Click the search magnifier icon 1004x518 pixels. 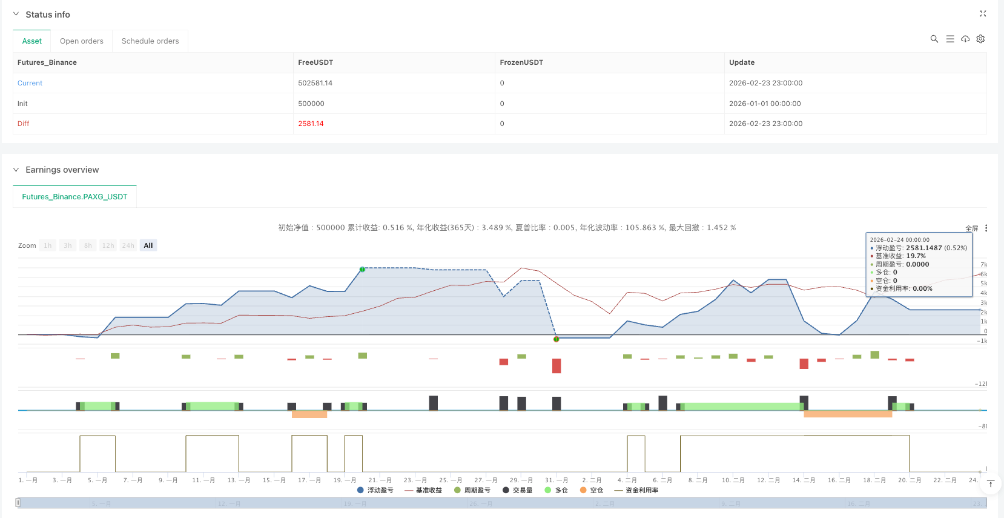pos(934,39)
